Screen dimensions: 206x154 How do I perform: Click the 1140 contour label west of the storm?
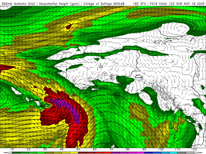click(x=30, y=111)
